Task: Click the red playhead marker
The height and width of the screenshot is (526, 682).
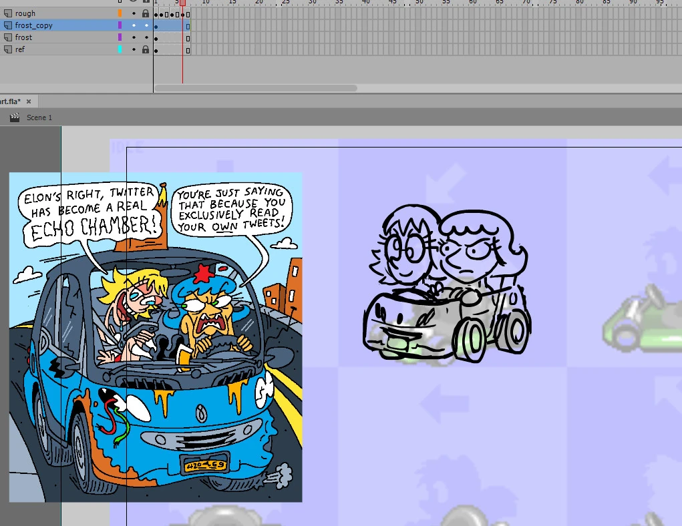Action: [x=182, y=3]
